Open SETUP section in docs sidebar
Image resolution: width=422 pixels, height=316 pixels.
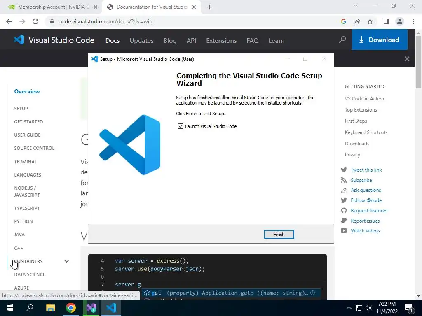pyautogui.click(x=21, y=109)
